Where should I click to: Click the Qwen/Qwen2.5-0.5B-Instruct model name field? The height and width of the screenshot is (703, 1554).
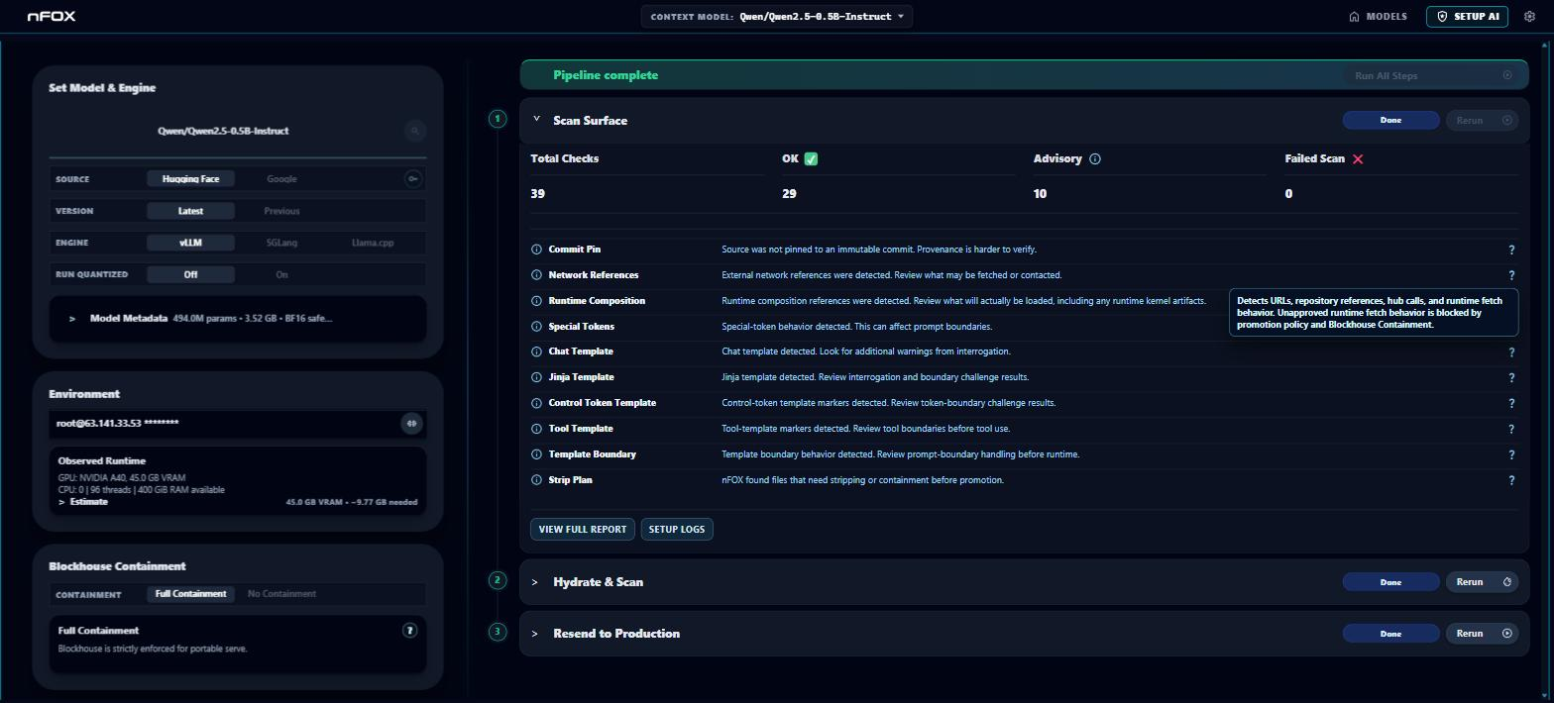point(223,131)
